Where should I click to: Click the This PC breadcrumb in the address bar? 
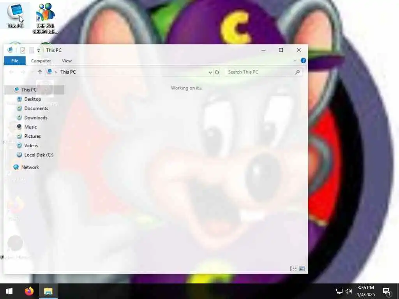coord(68,72)
